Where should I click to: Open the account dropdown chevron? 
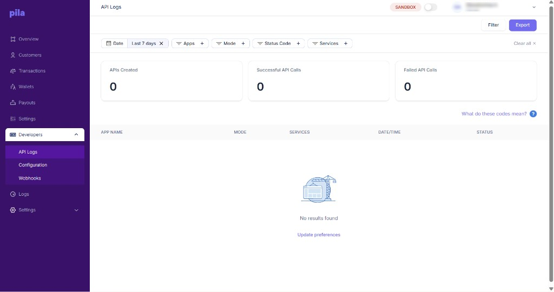pyautogui.click(x=534, y=7)
